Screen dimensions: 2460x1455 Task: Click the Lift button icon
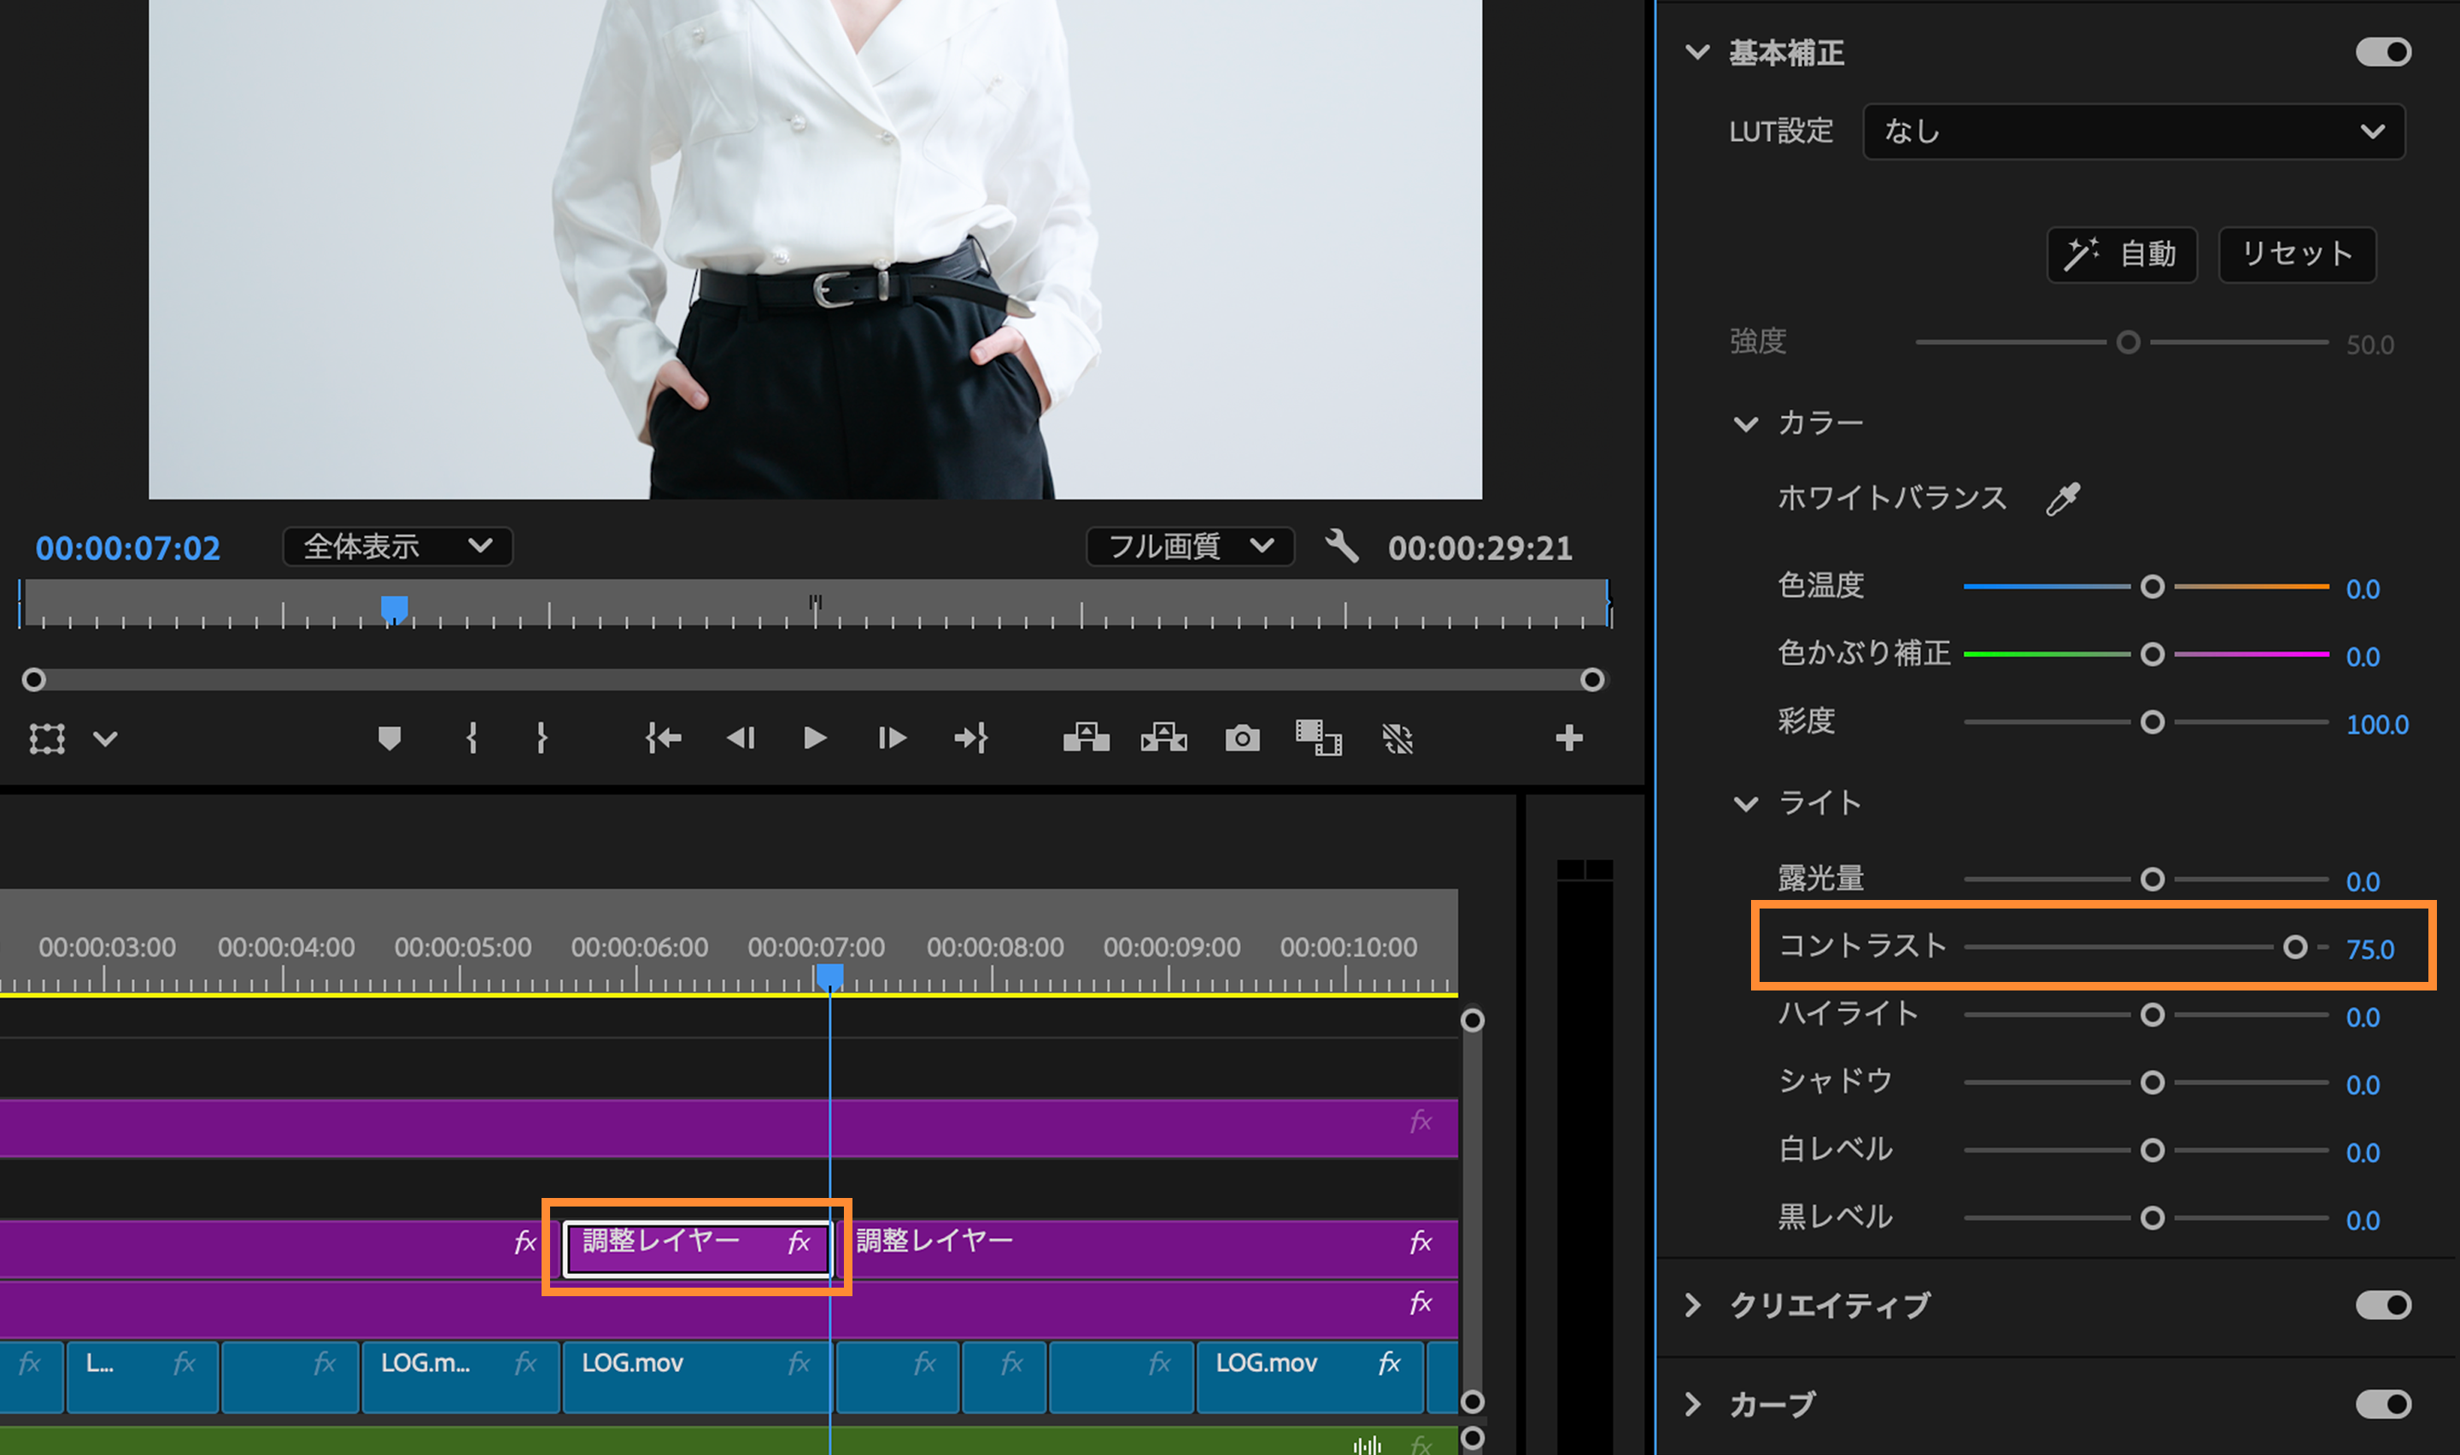point(1086,737)
